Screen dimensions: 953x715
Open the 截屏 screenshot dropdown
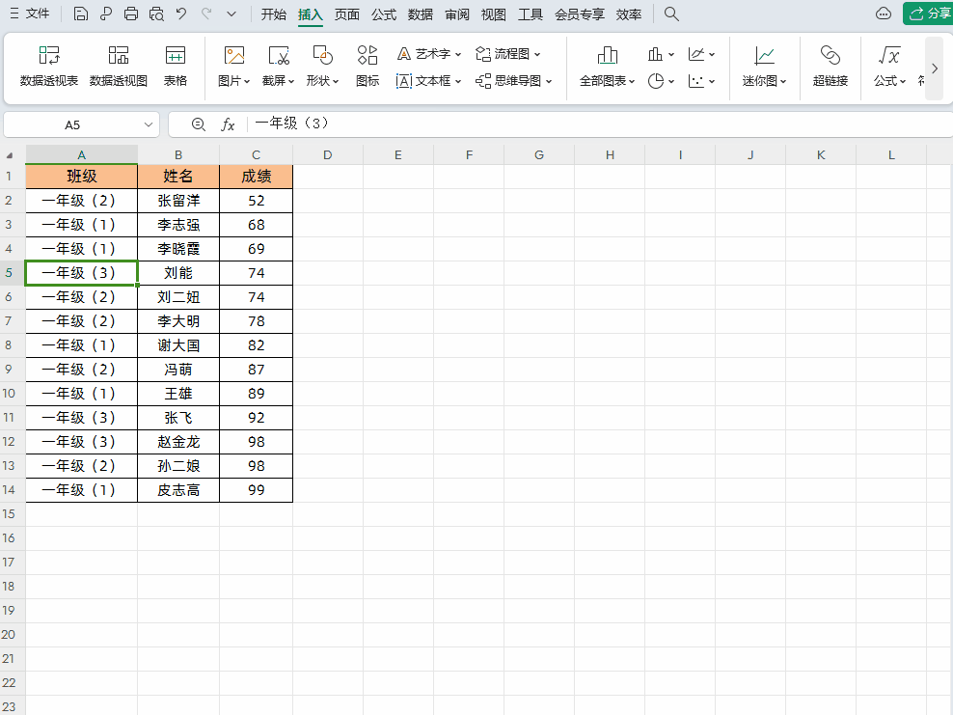(x=279, y=67)
